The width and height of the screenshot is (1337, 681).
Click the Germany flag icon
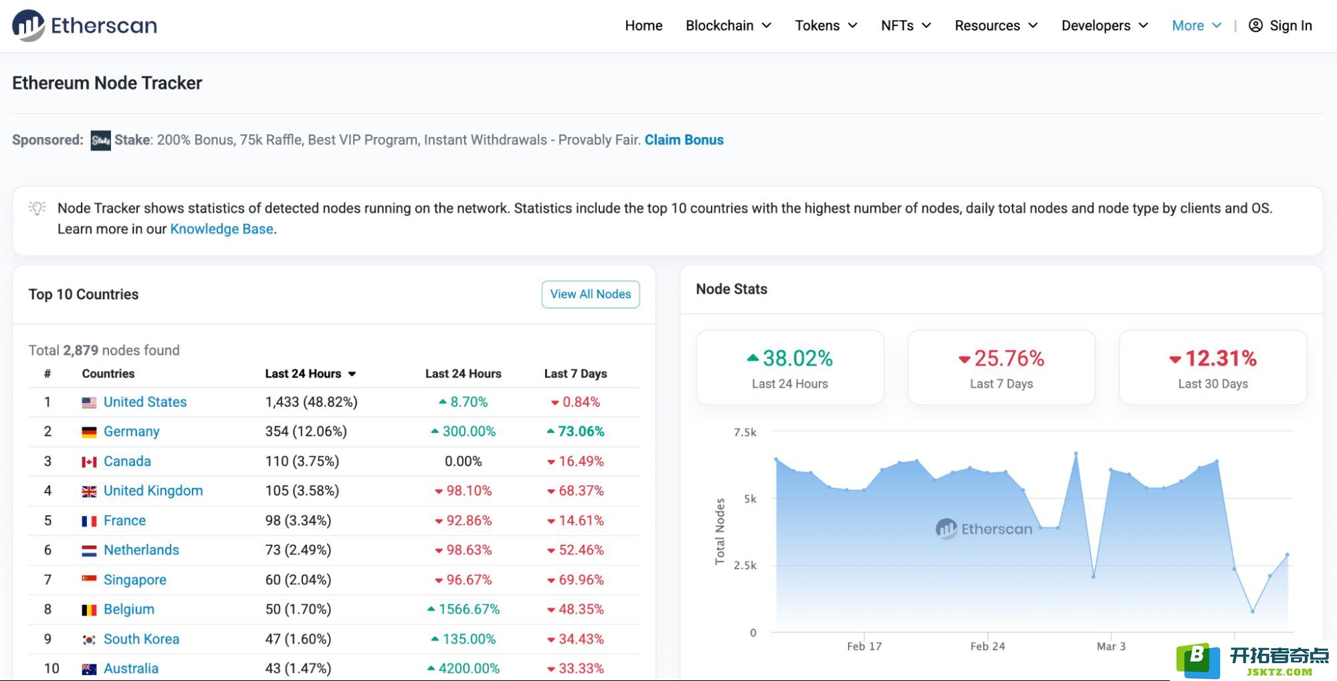point(89,432)
